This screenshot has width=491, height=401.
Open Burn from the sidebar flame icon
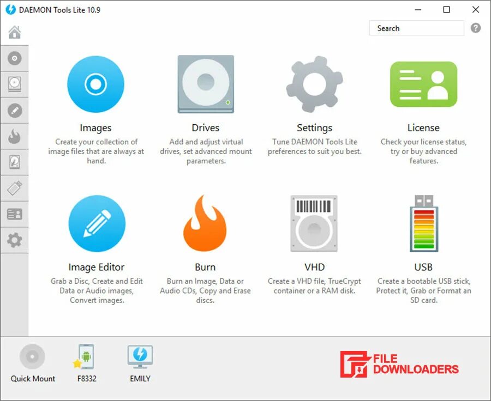(x=14, y=136)
